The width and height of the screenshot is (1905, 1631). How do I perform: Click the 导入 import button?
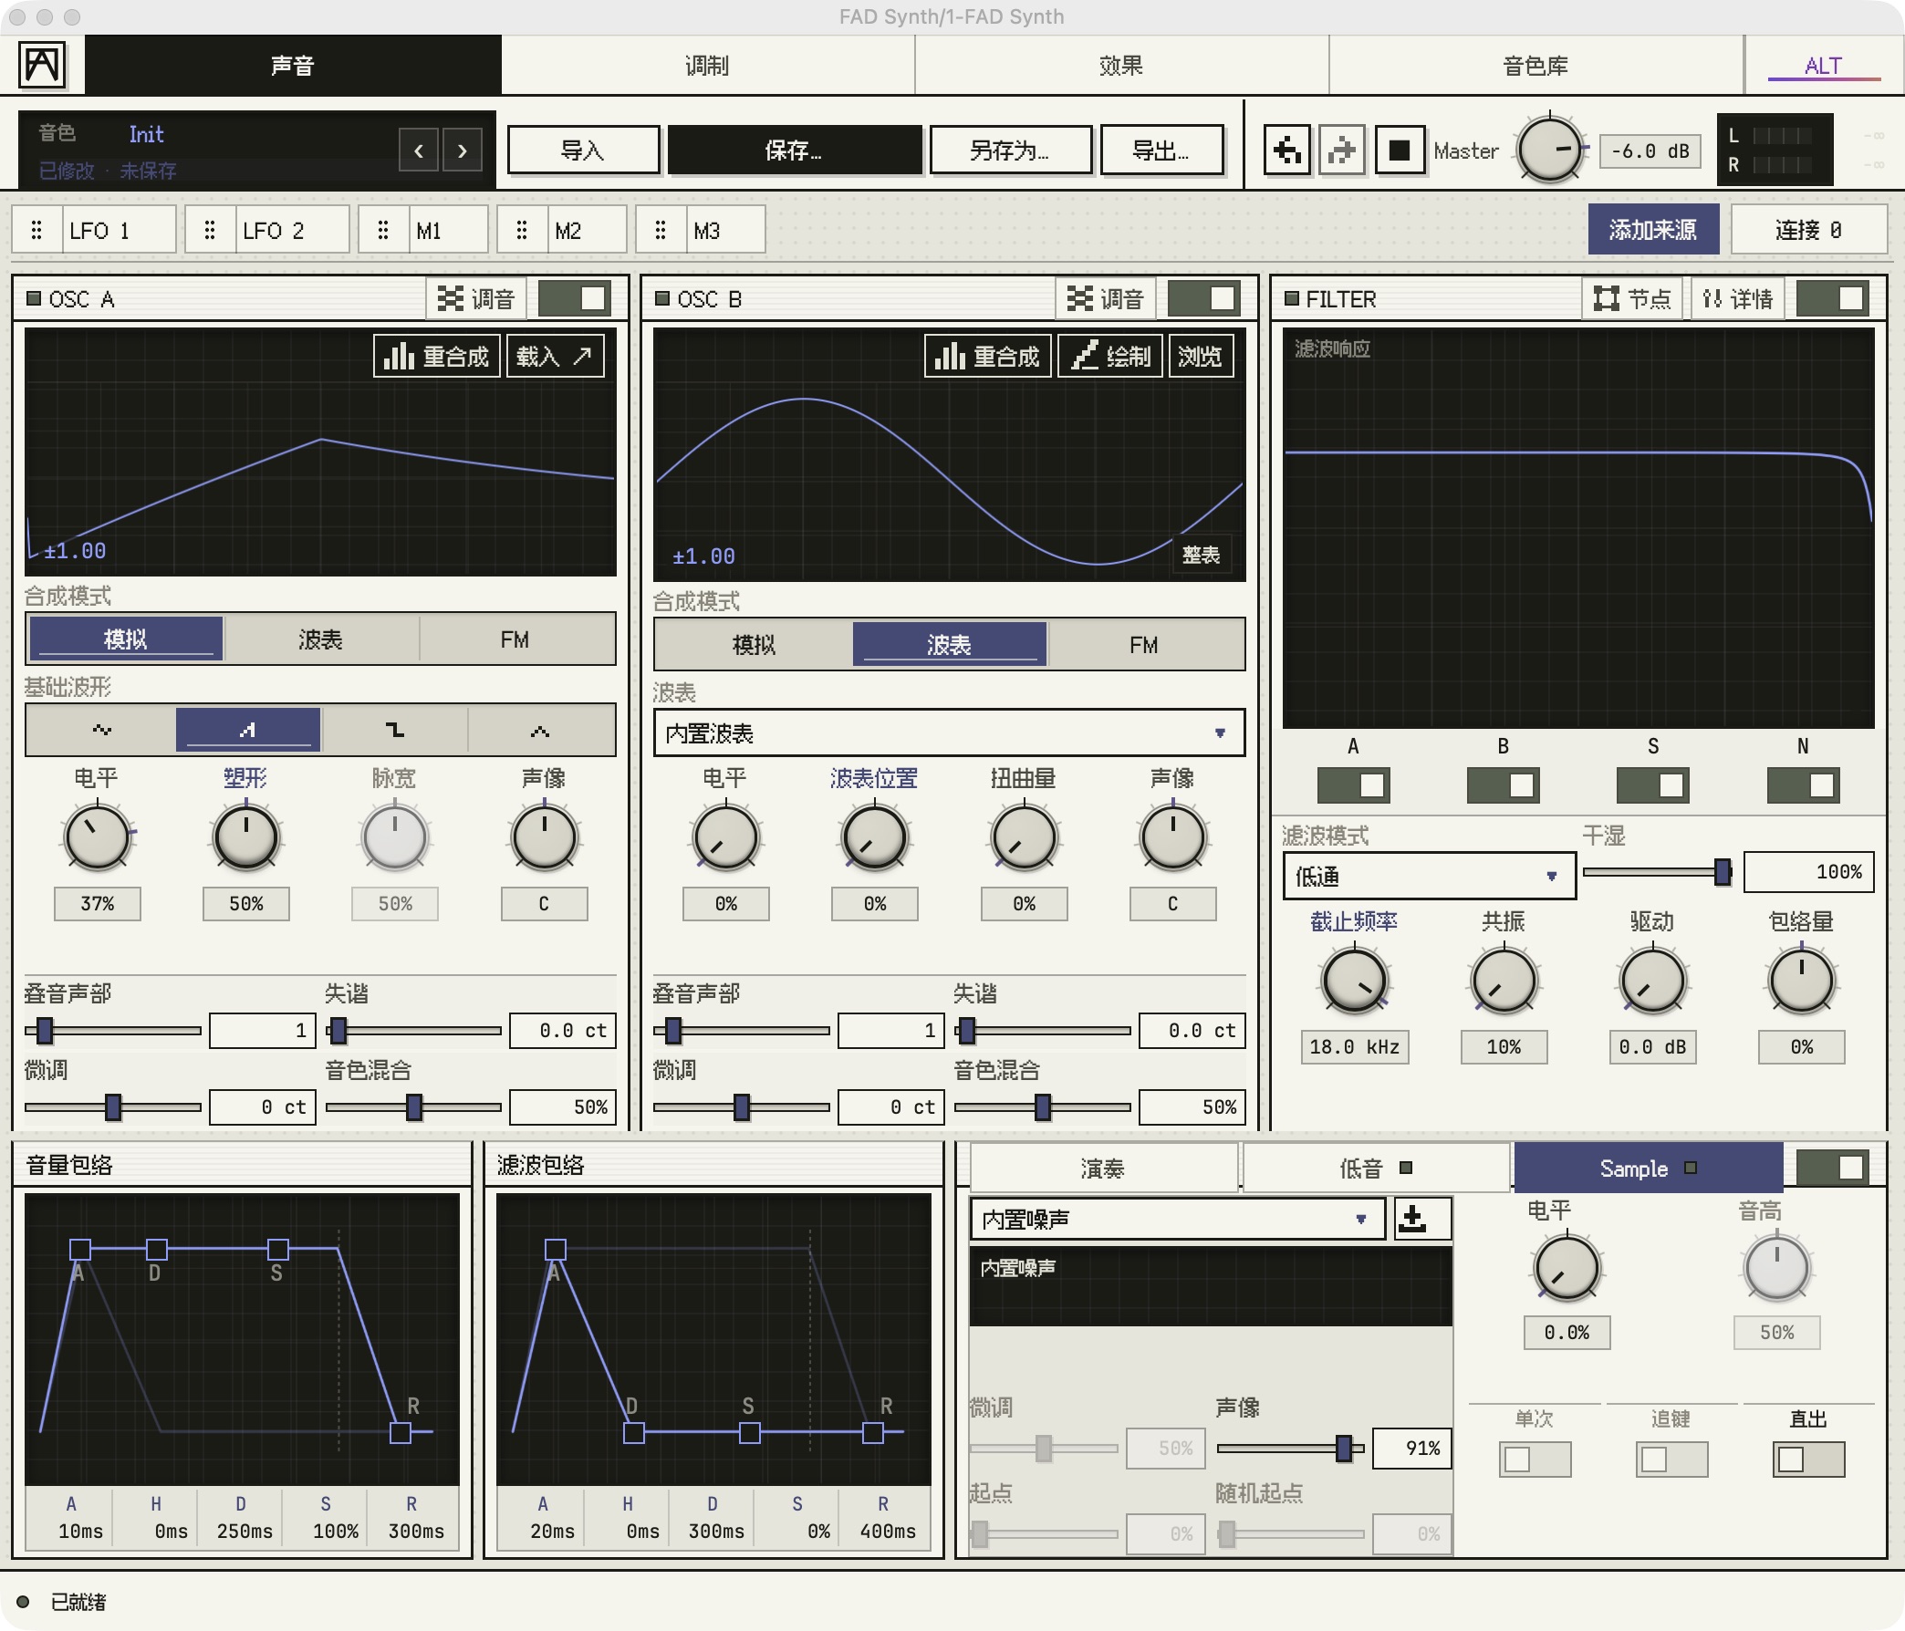(x=583, y=150)
